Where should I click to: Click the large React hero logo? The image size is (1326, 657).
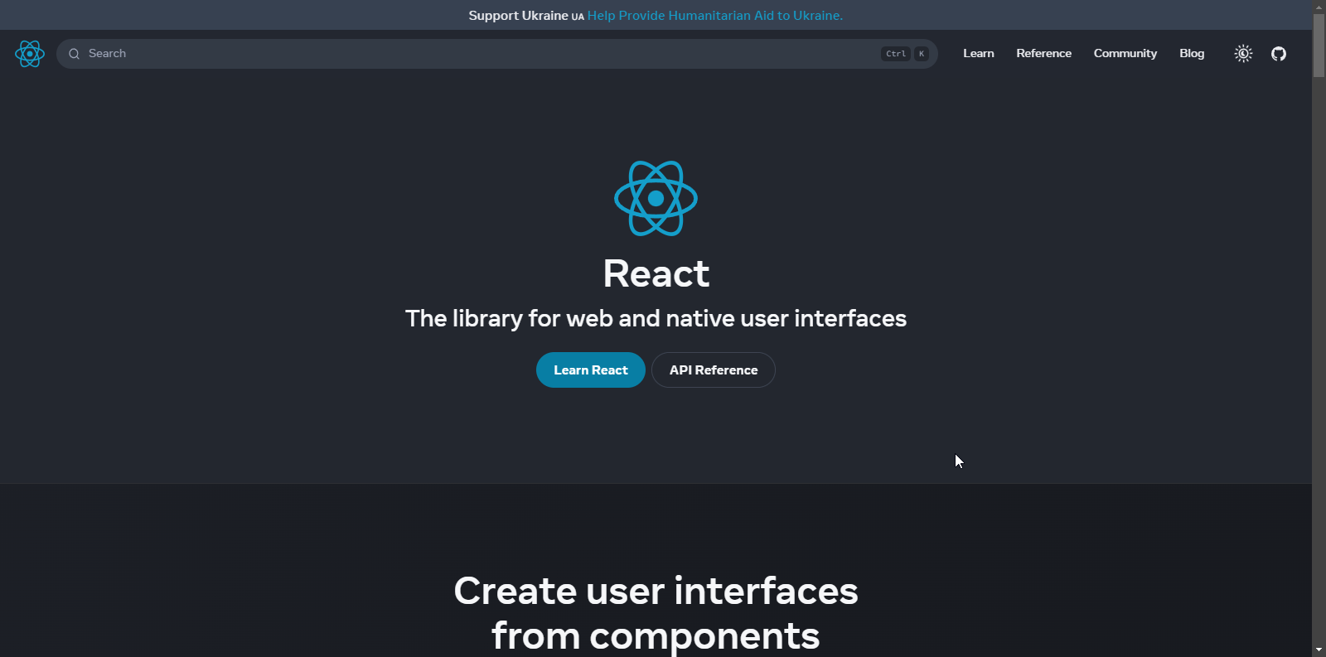pos(656,198)
